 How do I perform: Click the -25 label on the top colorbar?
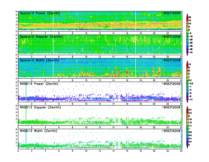click(x=191, y=43)
